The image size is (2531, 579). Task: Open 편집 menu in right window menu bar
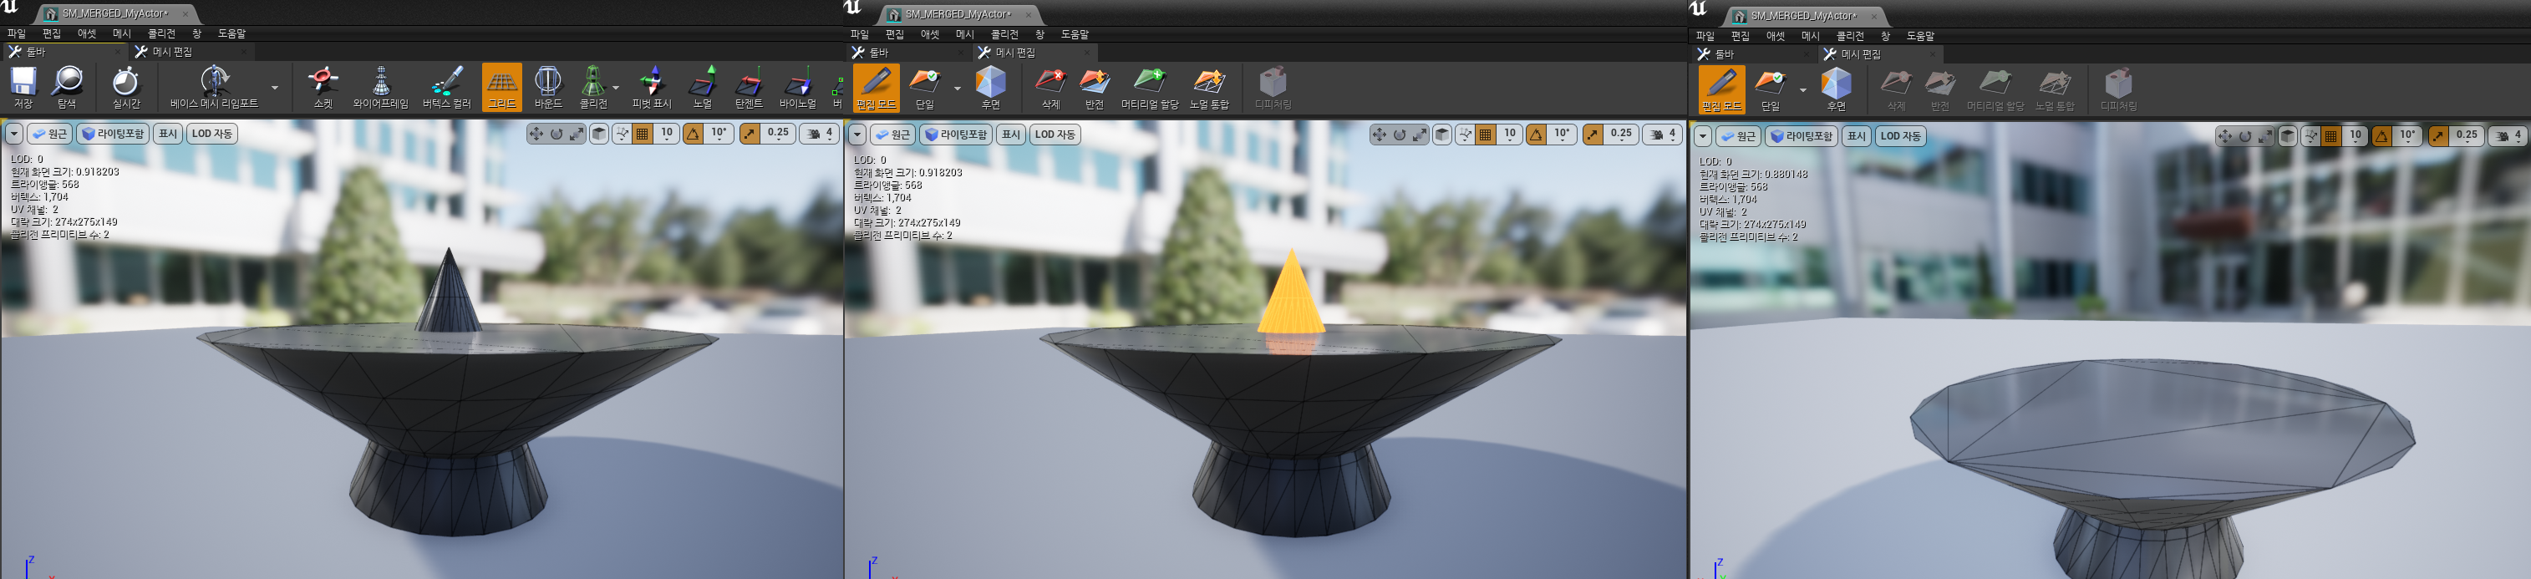click(1740, 37)
